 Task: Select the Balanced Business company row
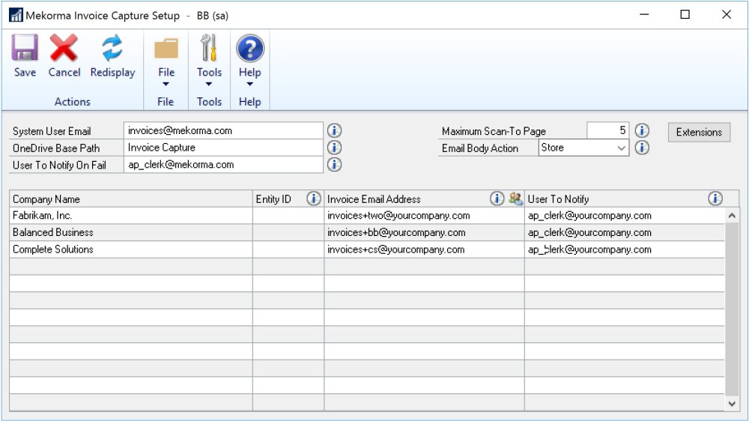[x=131, y=233]
